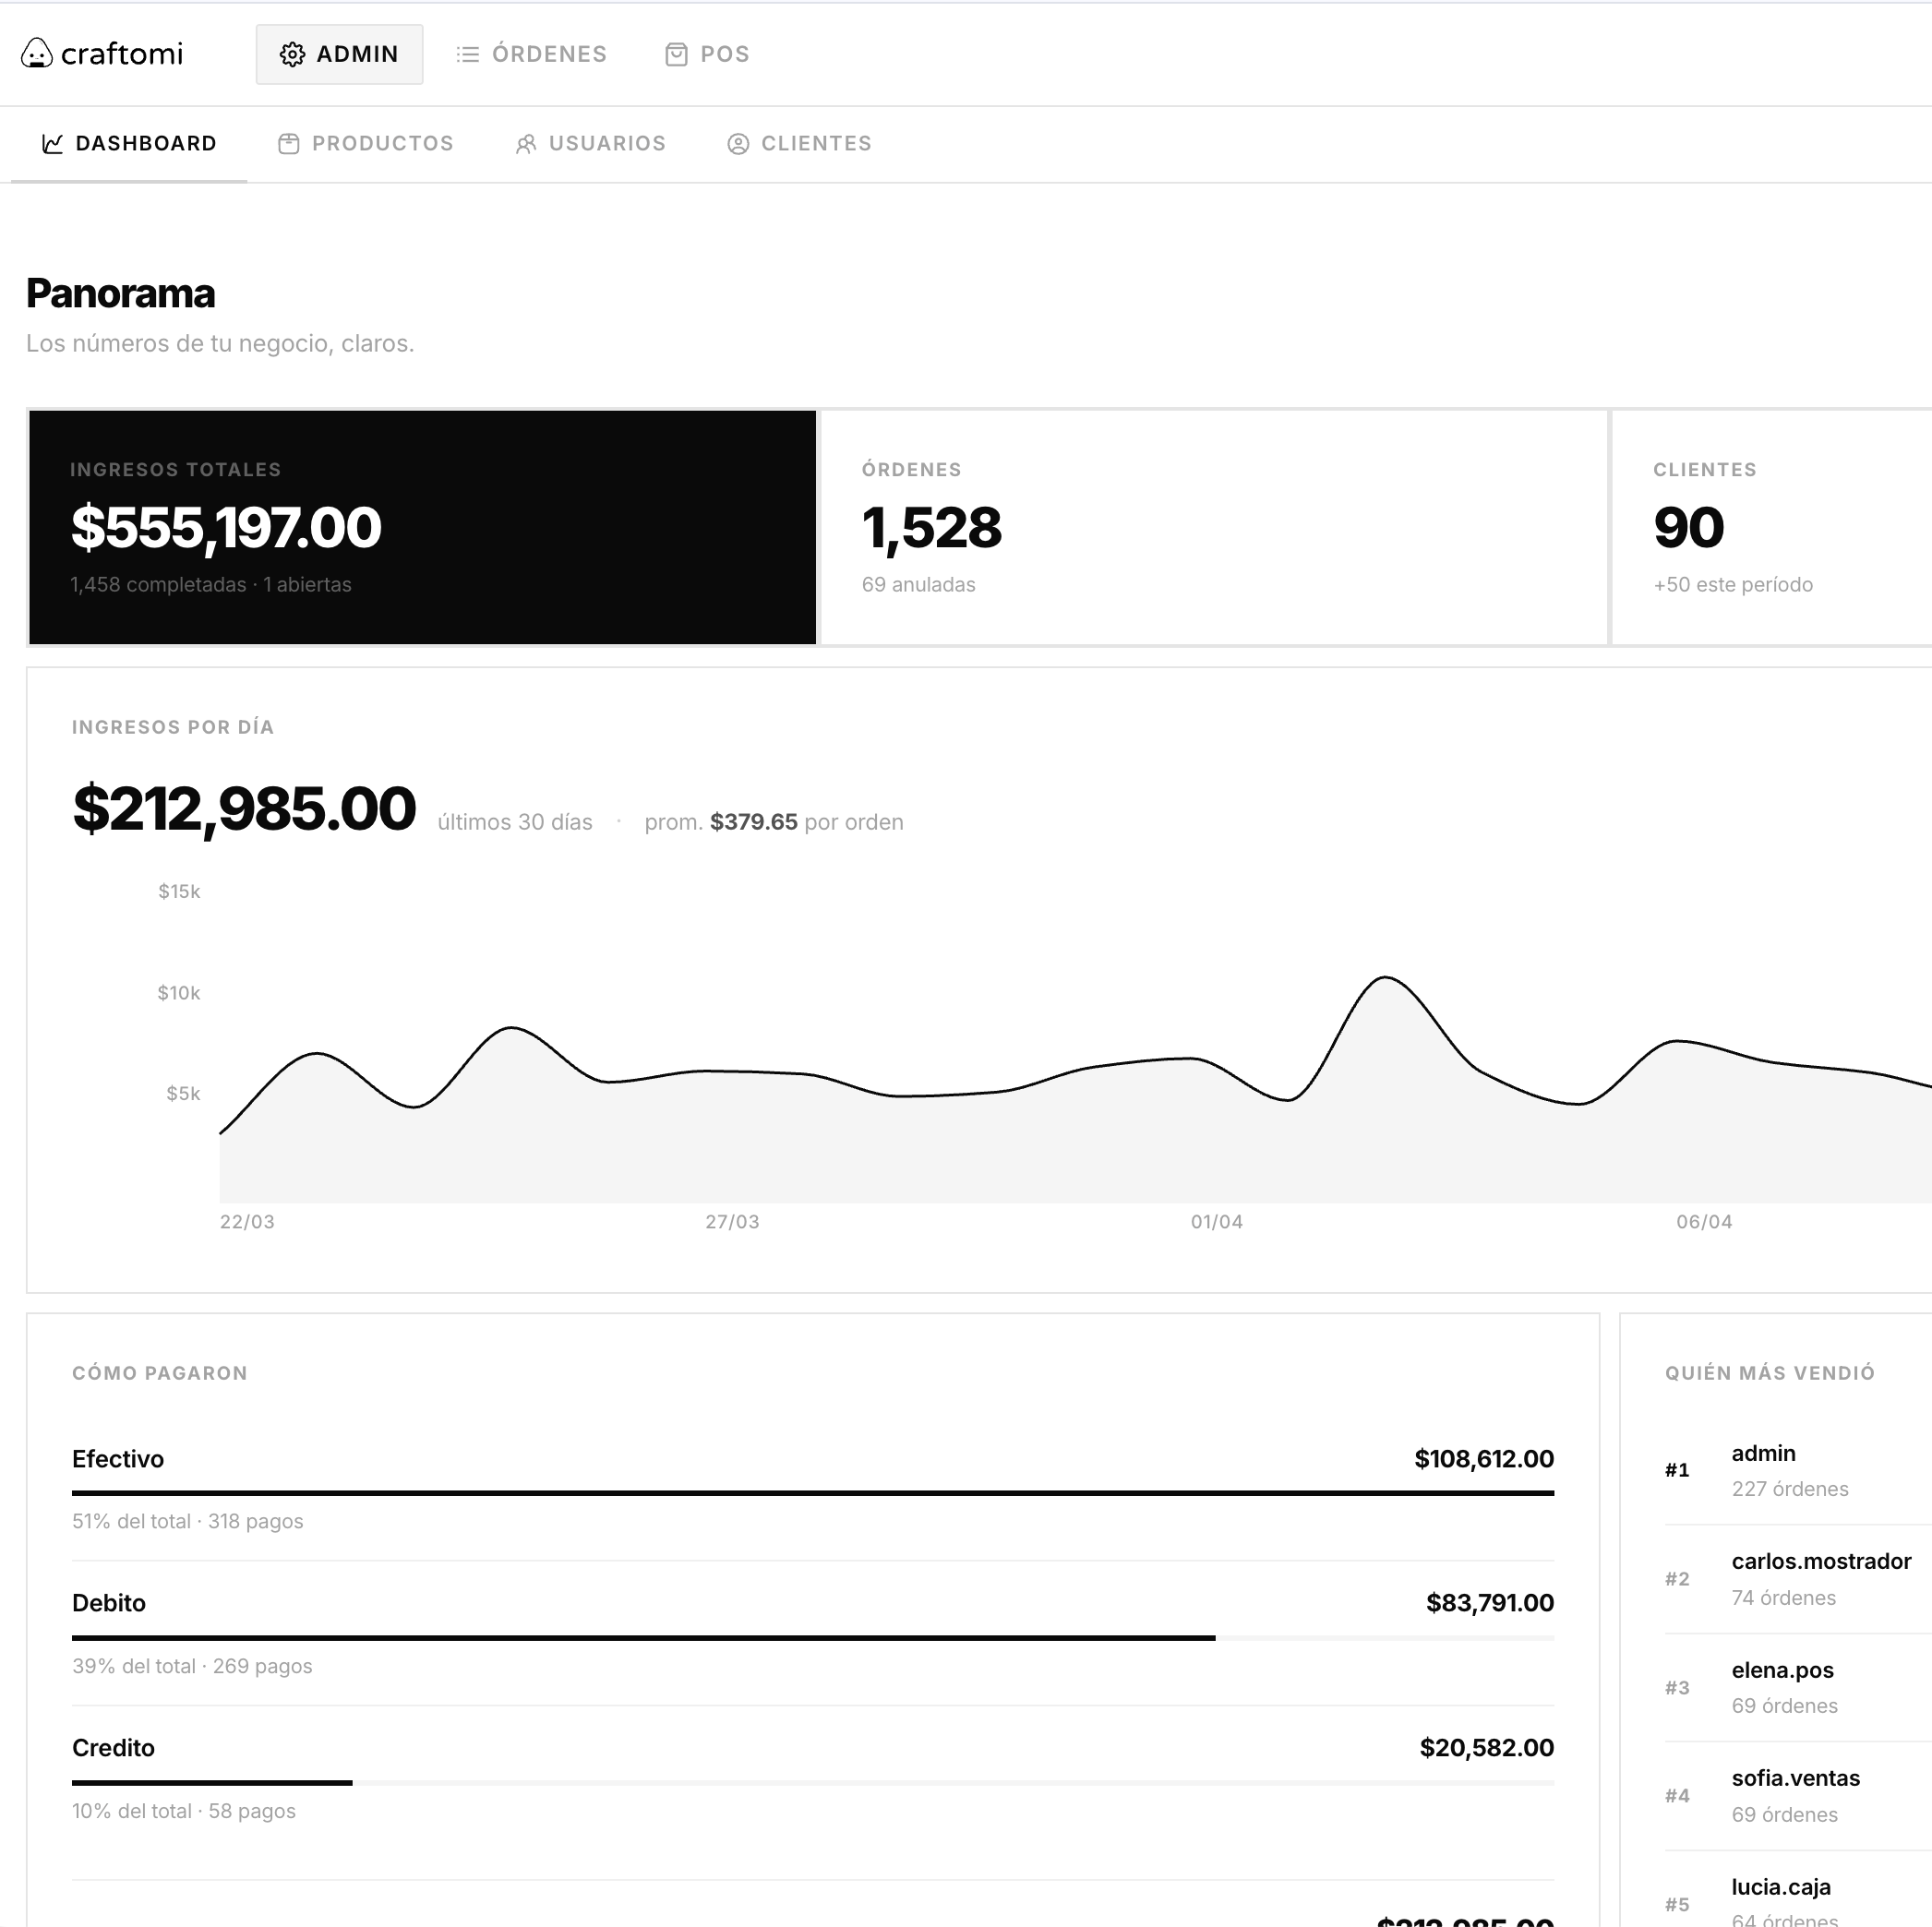
Task: Click the Efectivo payment method label
Action: point(118,1459)
